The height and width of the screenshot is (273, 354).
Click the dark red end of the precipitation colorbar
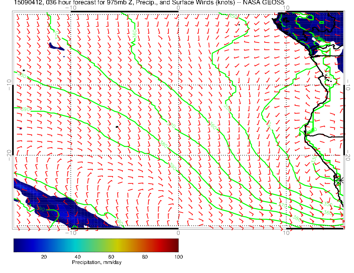click(176, 245)
